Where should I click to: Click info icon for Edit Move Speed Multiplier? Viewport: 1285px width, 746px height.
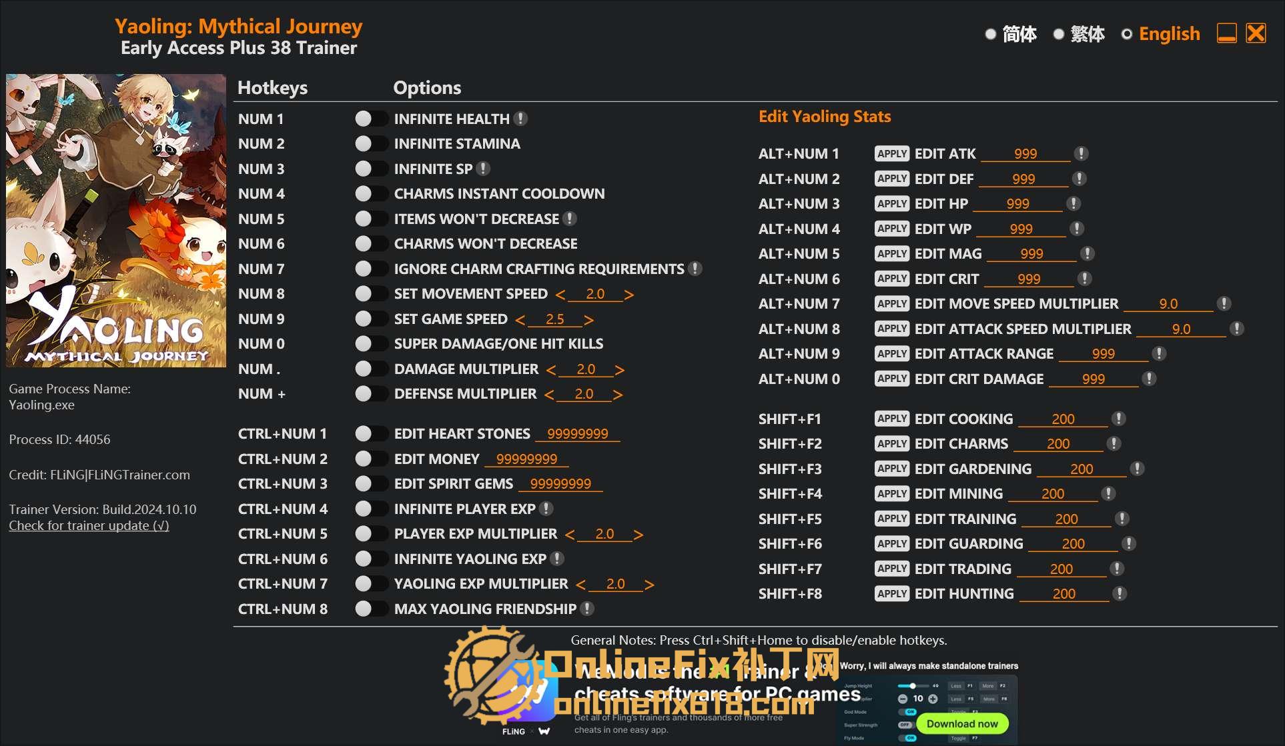pyautogui.click(x=1224, y=304)
